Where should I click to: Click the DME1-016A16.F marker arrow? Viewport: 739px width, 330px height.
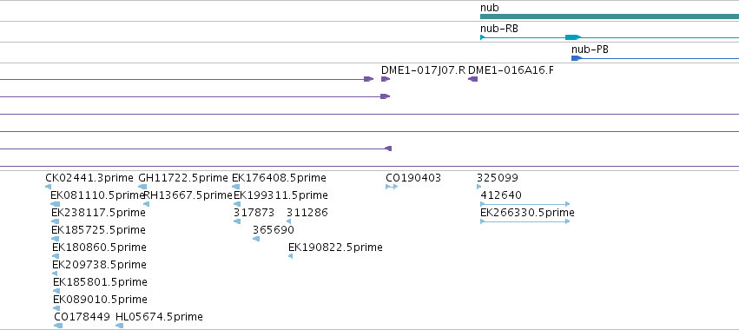point(472,79)
